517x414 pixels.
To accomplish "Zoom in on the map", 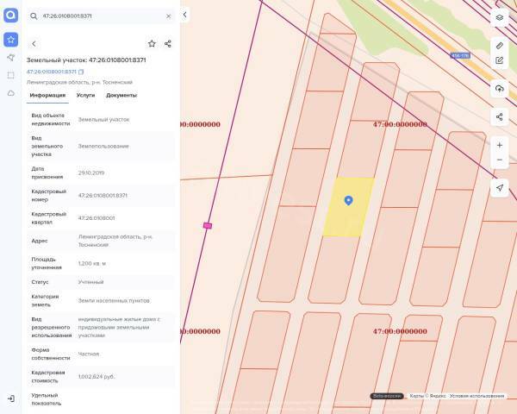I will [500, 145].
